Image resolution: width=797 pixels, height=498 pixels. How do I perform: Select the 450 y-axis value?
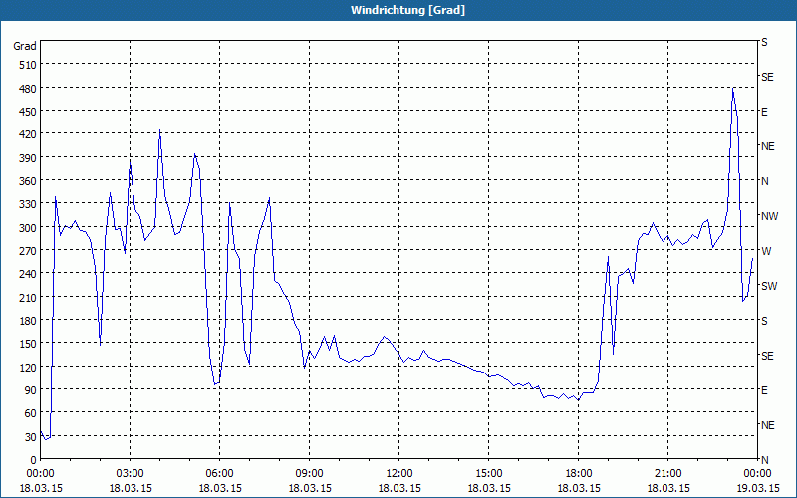click(x=28, y=112)
